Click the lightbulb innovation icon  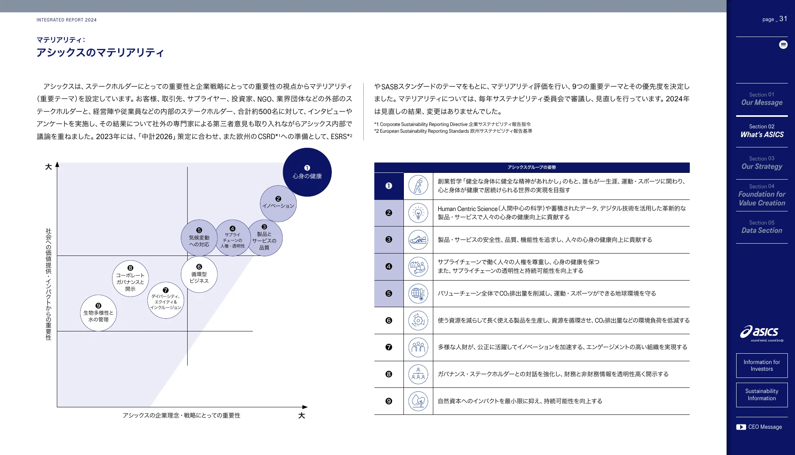418,213
